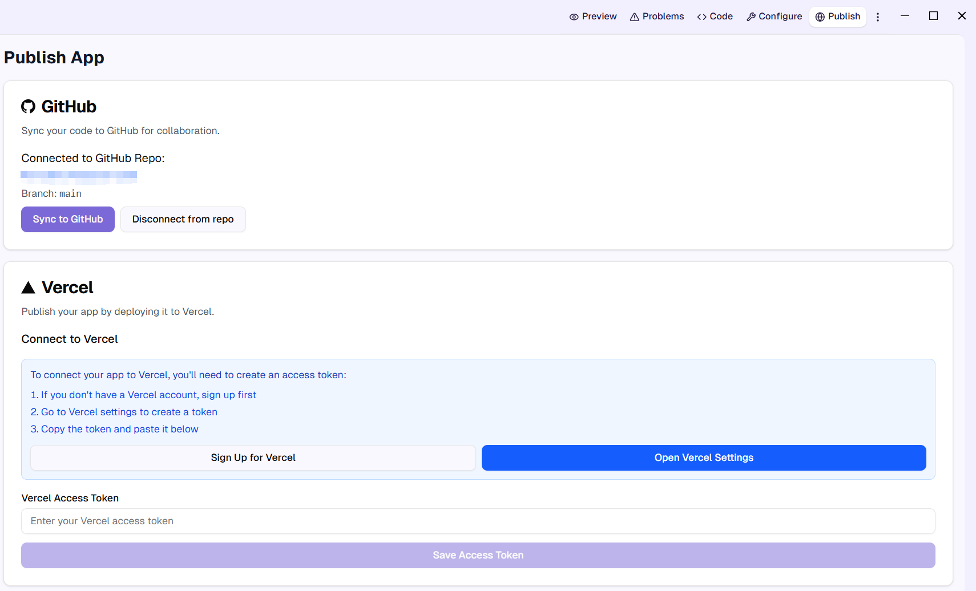Click the warning triangle Problems icon
Viewport: 976px width, 591px height.
(x=634, y=17)
